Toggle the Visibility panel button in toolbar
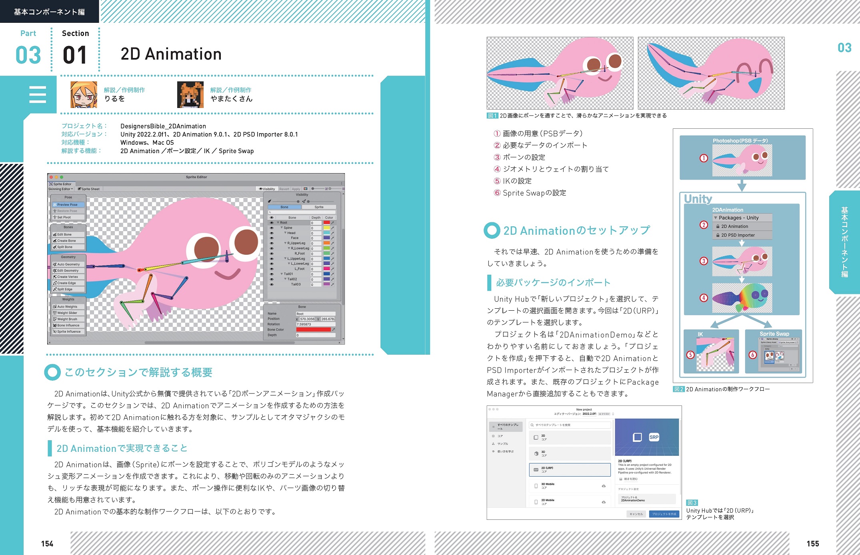Screen dimensions: 860x555 pos(267,189)
